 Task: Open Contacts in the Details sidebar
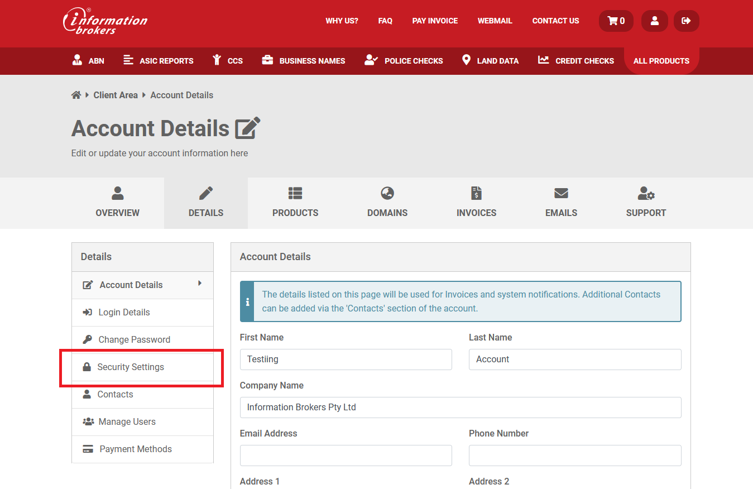(143, 395)
